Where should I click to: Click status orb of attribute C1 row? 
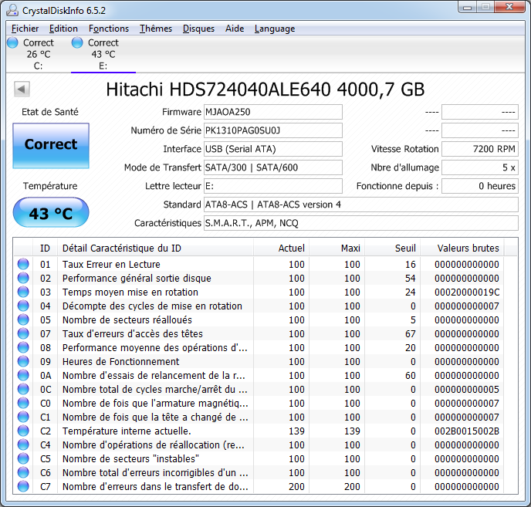tap(23, 417)
